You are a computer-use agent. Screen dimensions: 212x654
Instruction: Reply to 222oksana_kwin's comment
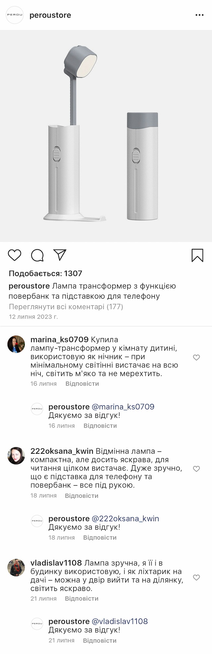pyautogui.click(x=81, y=495)
